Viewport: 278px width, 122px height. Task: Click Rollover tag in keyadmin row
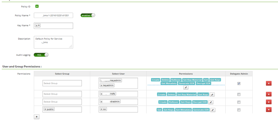point(176,80)
